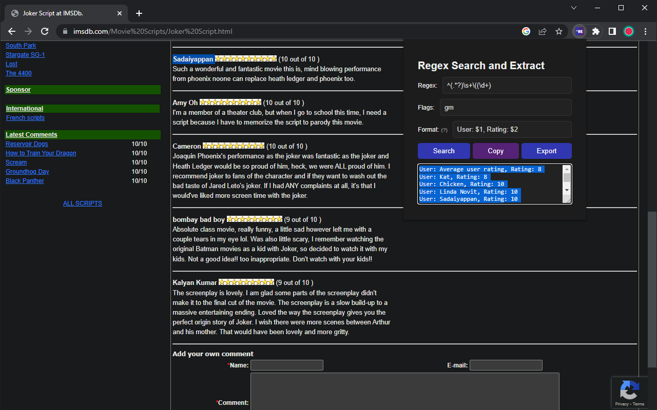Open South Park link
Screen dimensions: 657x410
pyautogui.click(x=21, y=46)
